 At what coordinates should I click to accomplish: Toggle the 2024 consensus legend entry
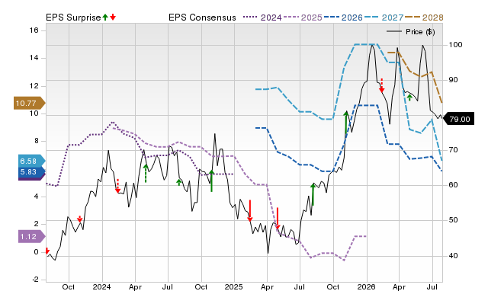coord(262,18)
